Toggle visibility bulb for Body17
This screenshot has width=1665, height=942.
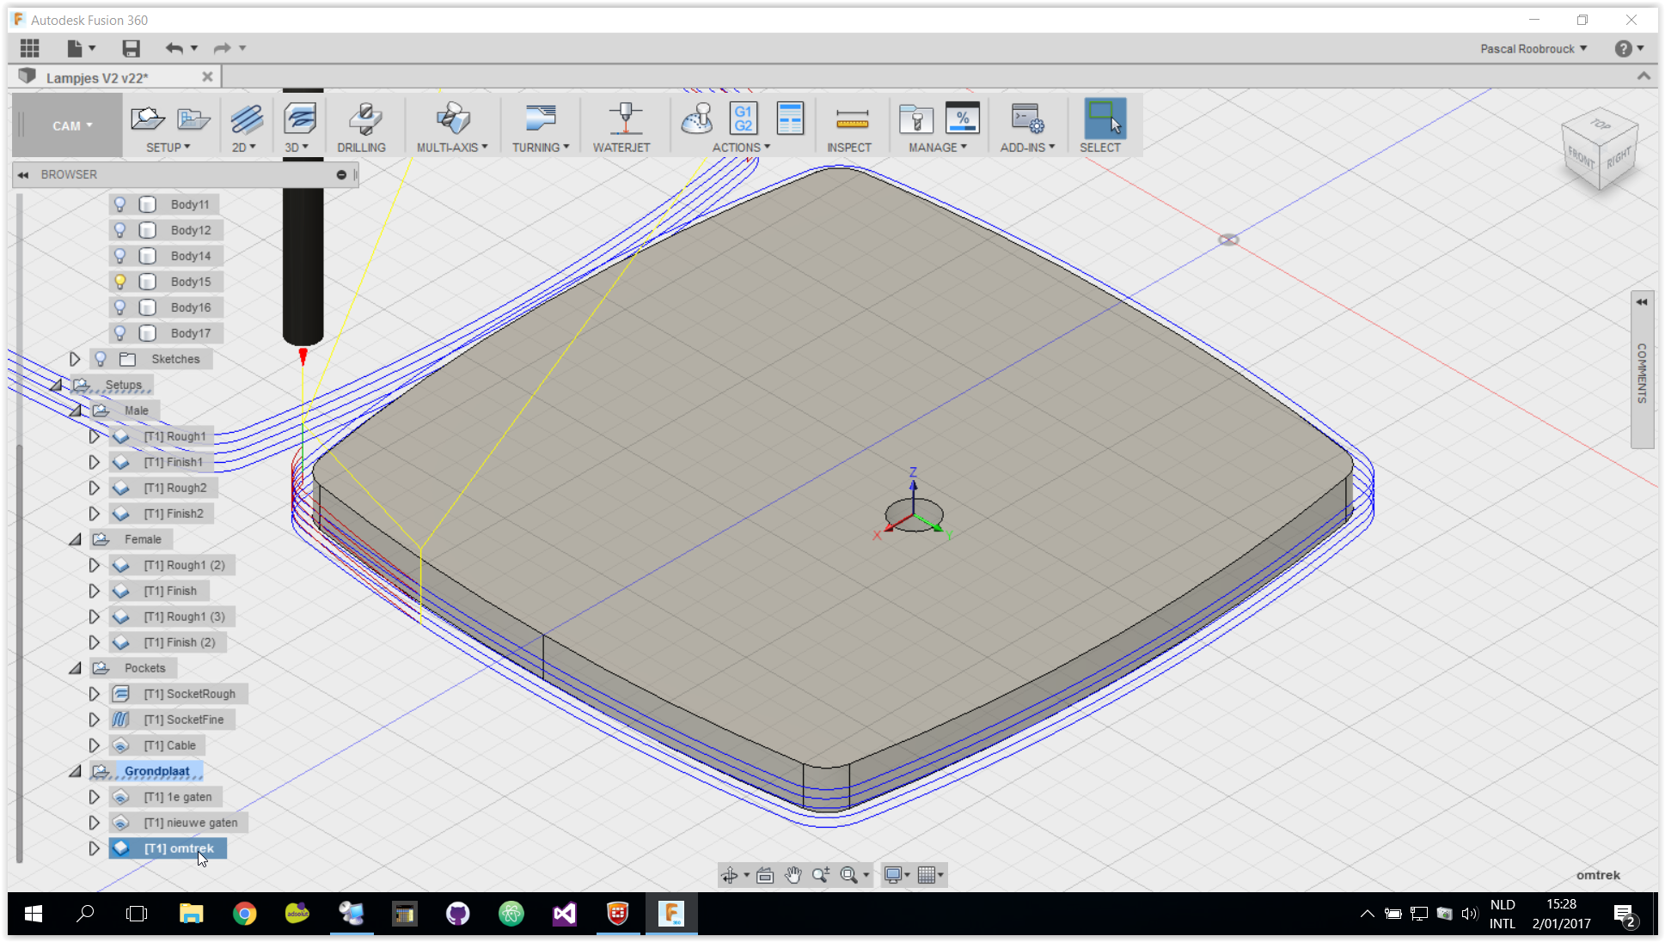(119, 333)
